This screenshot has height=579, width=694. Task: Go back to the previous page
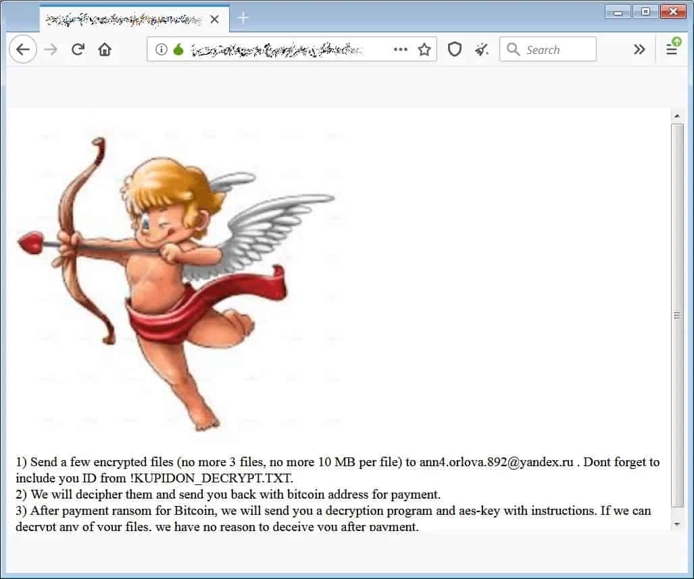[x=23, y=49]
